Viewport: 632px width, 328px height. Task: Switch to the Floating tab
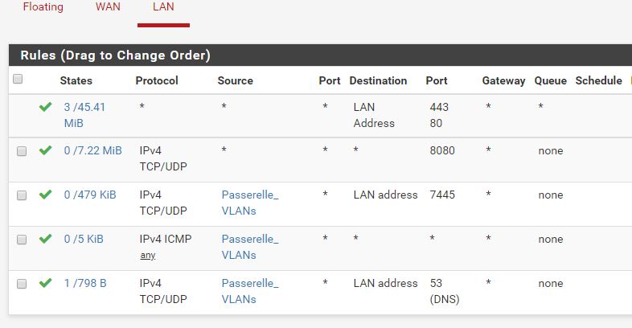point(43,7)
